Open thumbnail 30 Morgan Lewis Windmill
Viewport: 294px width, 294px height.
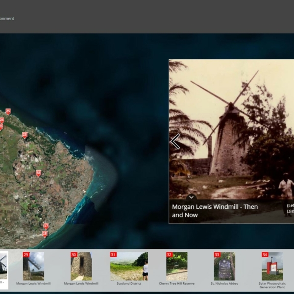(x=81, y=266)
